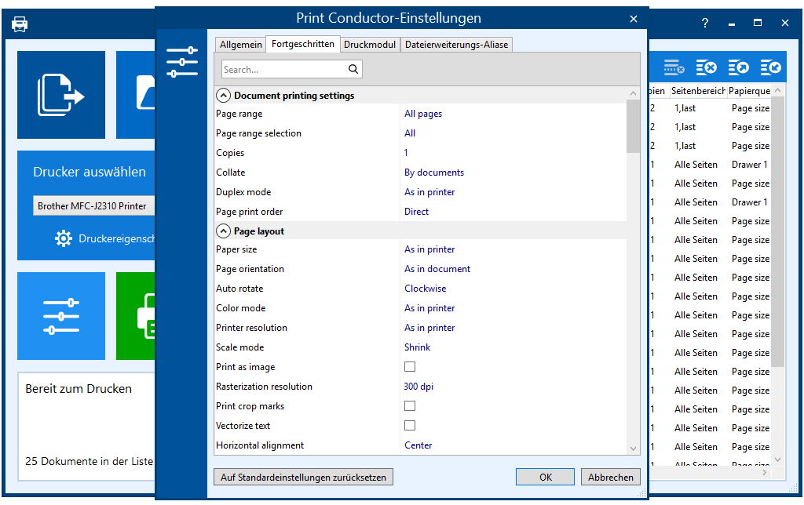
Task: Open the Color mode value dropdown
Action: click(x=429, y=308)
